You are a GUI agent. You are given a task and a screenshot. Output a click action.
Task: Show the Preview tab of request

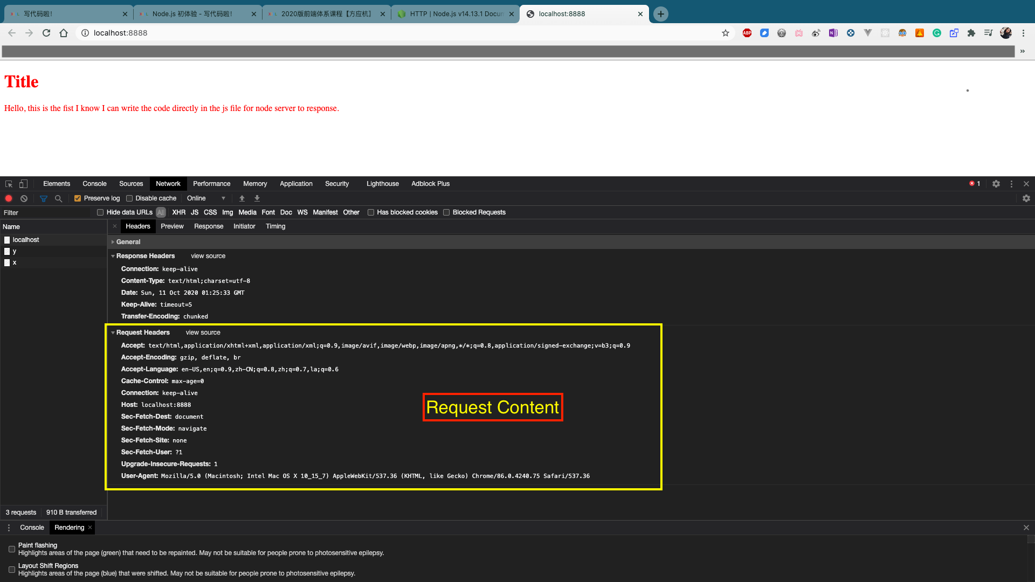click(172, 226)
